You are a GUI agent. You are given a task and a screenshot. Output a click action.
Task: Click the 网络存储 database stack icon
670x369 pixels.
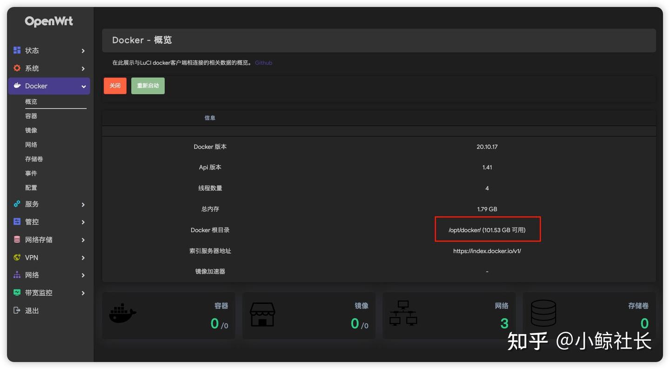point(17,240)
